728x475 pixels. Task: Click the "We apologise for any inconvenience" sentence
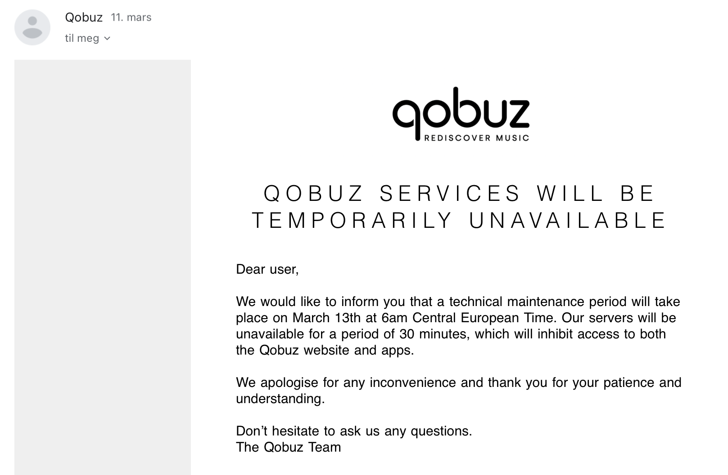pos(346,382)
